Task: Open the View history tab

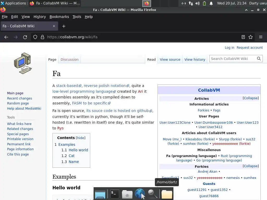Action: (x=195, y=60)
